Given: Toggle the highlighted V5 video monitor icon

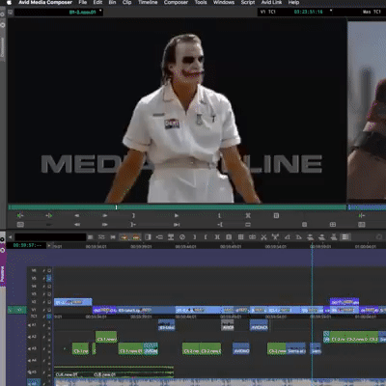Looking at the screenshot, I should click(49, 278).
